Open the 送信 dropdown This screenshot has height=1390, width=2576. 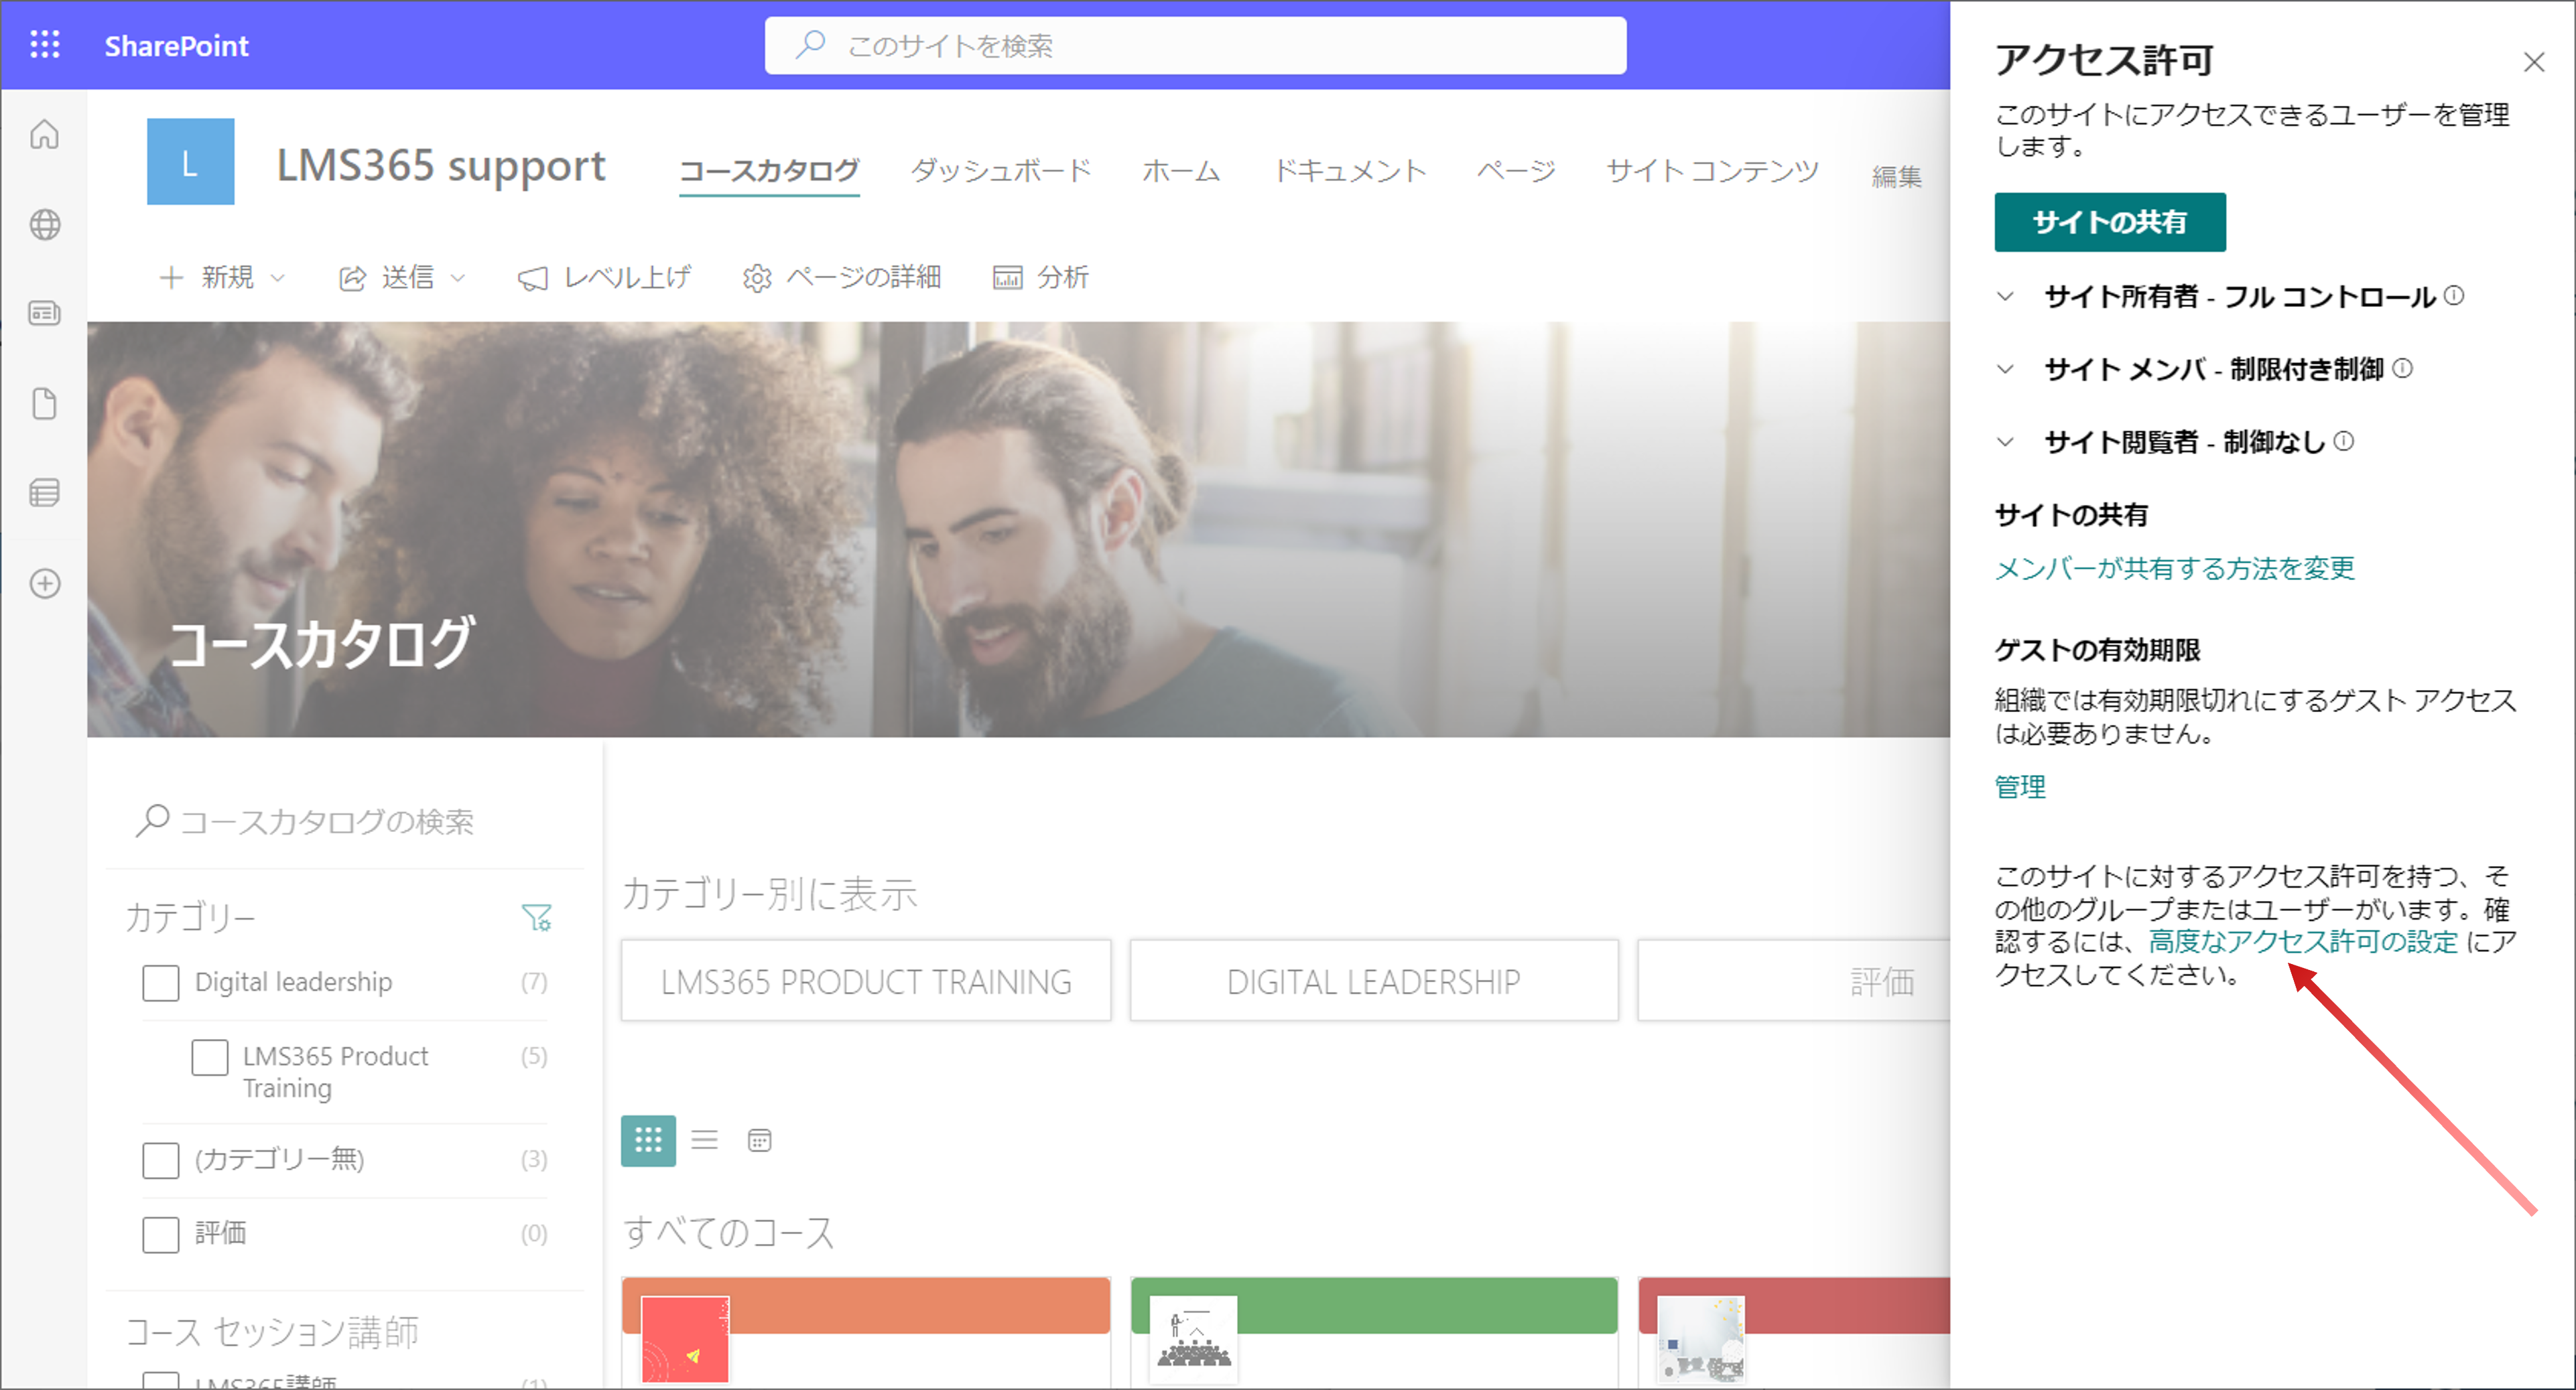pos(402,277)
